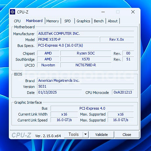The image size is (151, 151).
Task: Click the southbridge Rev. 51 value
Action: click(x=128, y=59)
